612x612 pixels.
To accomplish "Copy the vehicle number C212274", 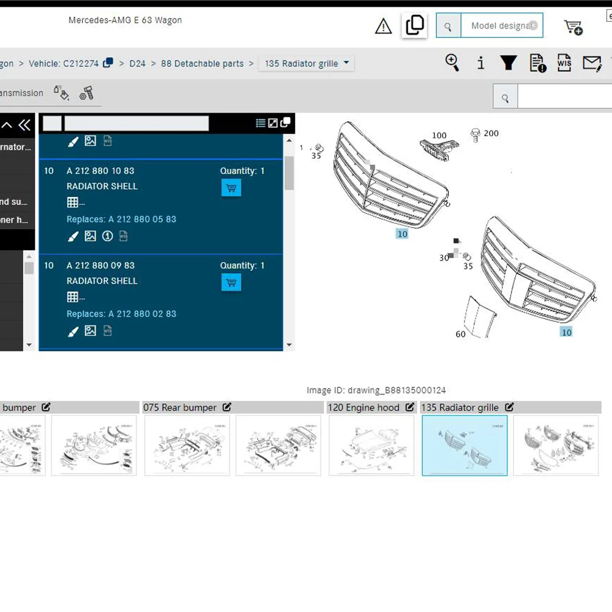I will tap(108, 63).
